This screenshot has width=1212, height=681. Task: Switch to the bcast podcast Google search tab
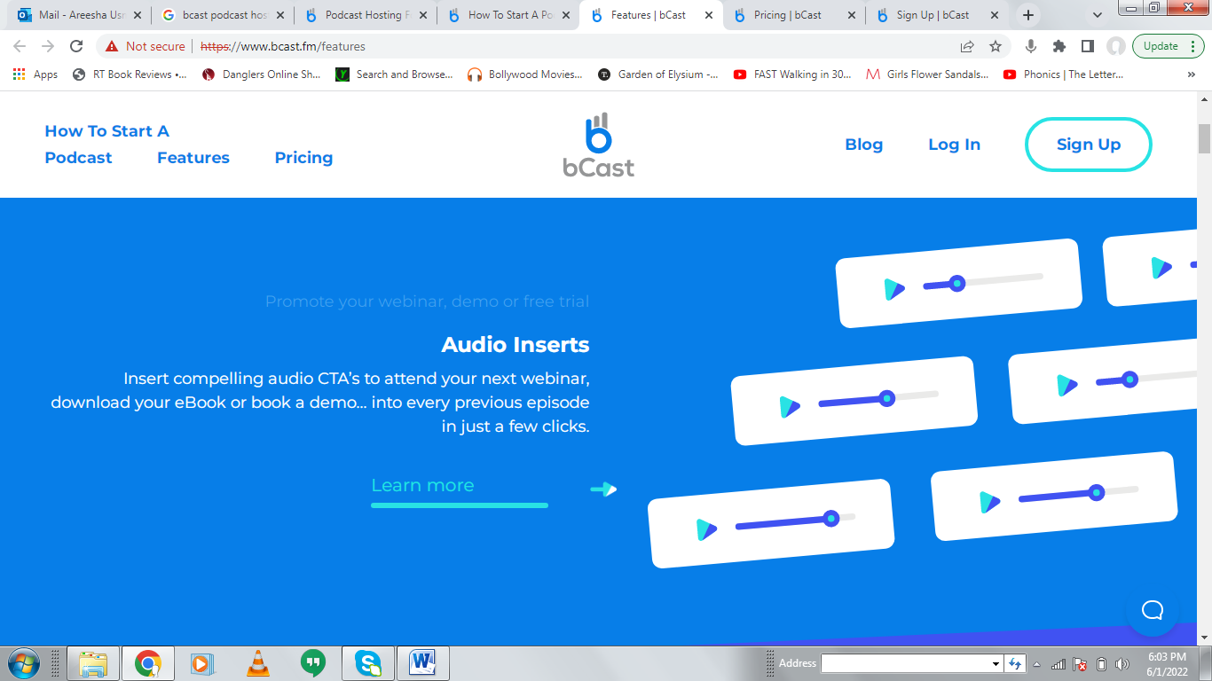(223, 15)
